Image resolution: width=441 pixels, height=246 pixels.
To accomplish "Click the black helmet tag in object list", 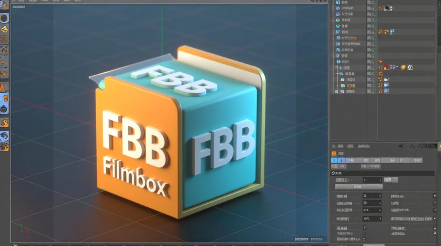I will tap(386, 8).
